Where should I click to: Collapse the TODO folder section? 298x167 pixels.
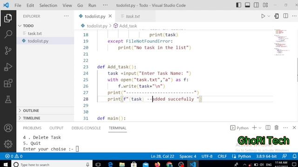(x=46, y=26)
